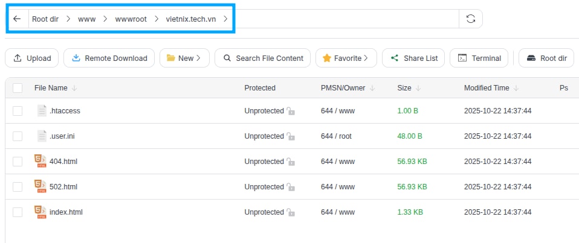
Task: Click the back arrow in path bar
Action: tap(17, 19)
